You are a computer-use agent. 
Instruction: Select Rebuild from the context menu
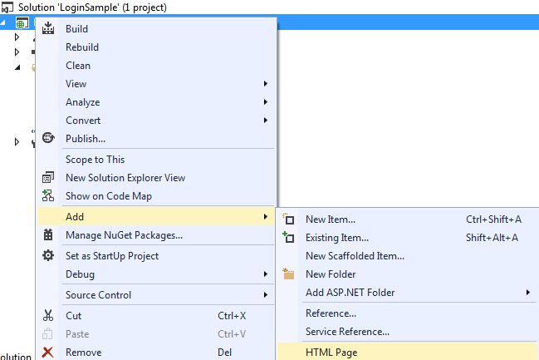pos(82,47)
